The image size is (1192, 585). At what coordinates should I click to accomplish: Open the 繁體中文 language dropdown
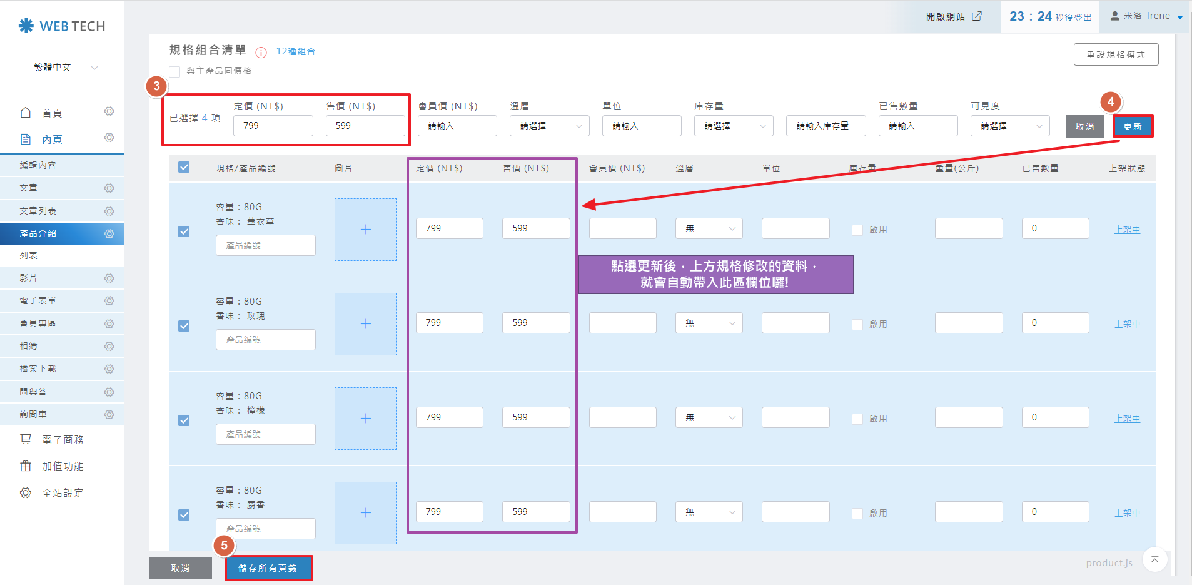point(61,68)
